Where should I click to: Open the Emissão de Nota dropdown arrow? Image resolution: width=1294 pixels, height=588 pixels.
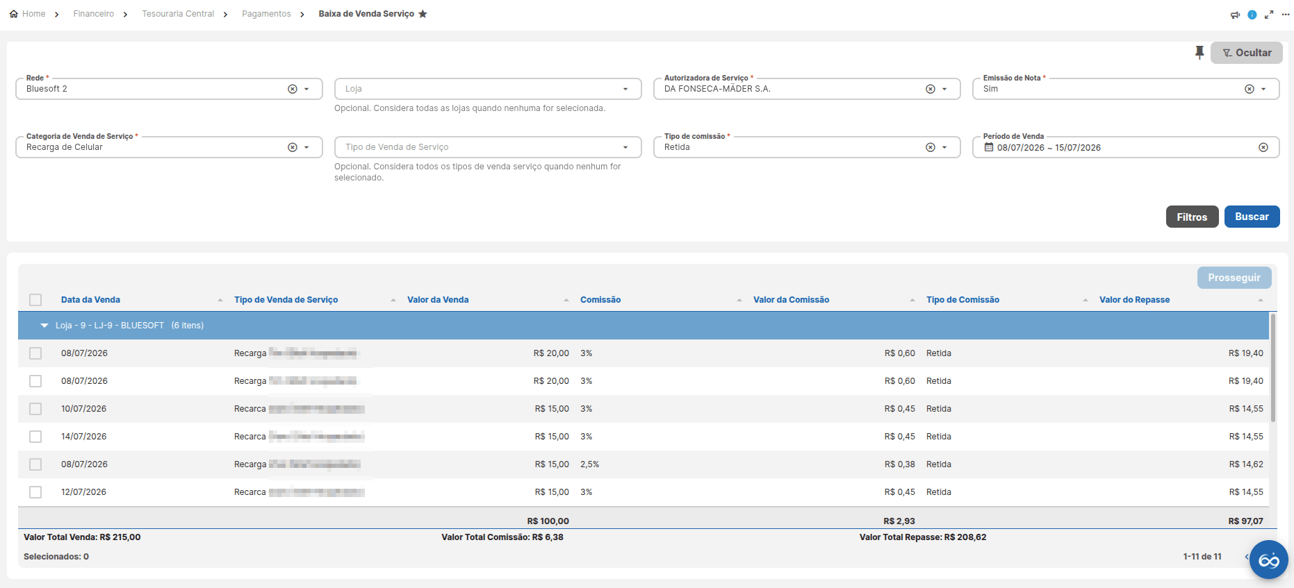click(1263, 89)
